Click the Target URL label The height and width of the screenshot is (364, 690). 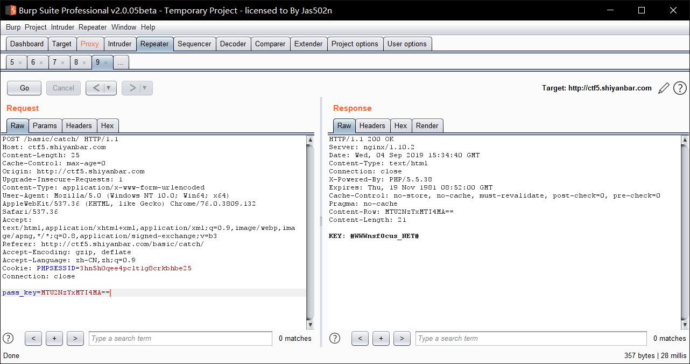(x=597, y=88)
